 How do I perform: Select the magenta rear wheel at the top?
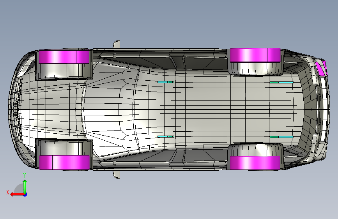tap(255, 55)
